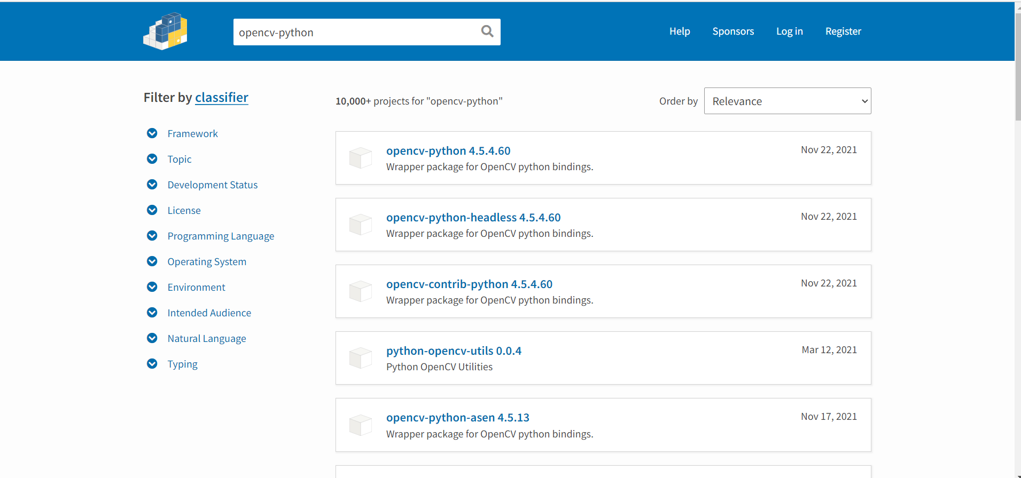Click the Operating System label

207,261
